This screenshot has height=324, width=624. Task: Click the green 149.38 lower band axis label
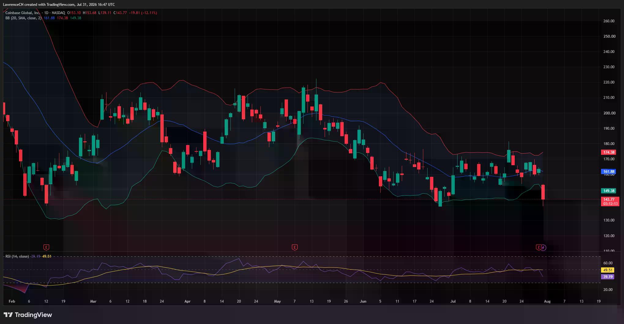tap(609, 191)
